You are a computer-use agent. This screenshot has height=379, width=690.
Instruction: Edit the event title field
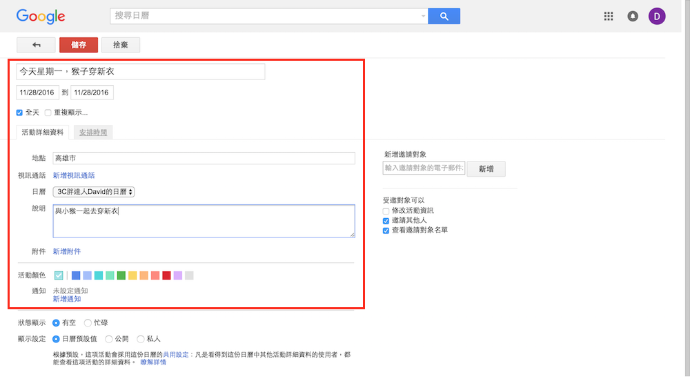[141, 72]
